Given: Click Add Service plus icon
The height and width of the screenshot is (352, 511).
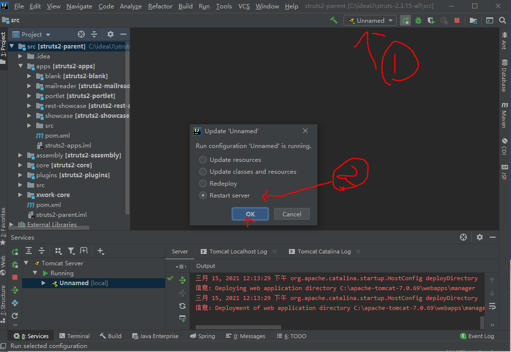Looking at the screenshot, I should 101,251.
